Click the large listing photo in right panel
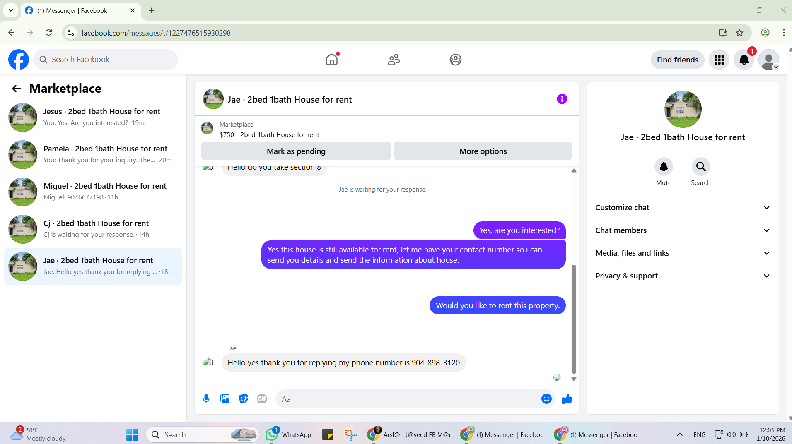The image size is (792, 444). pos(683,109)
